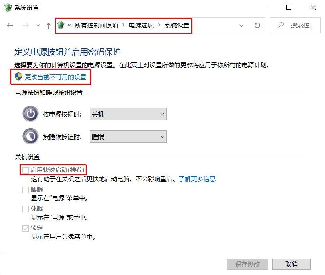Select 电源选项 in the breadcrumb
This screenshot has height=275, width=325.
point(141,25)
